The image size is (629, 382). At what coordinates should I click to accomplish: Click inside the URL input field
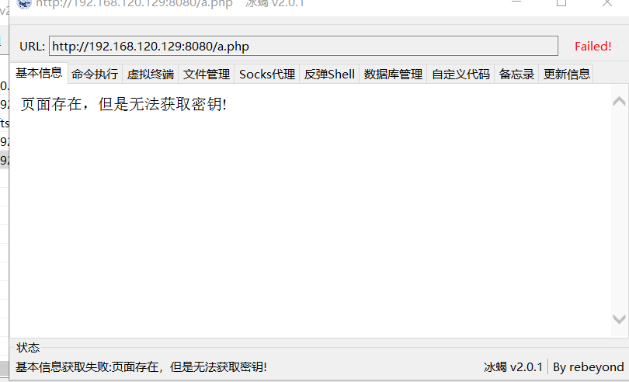tap(304, 46)
